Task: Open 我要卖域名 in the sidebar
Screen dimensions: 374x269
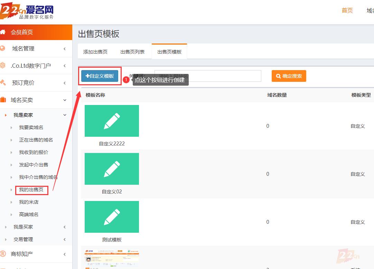Action: (x=31, y=127)
